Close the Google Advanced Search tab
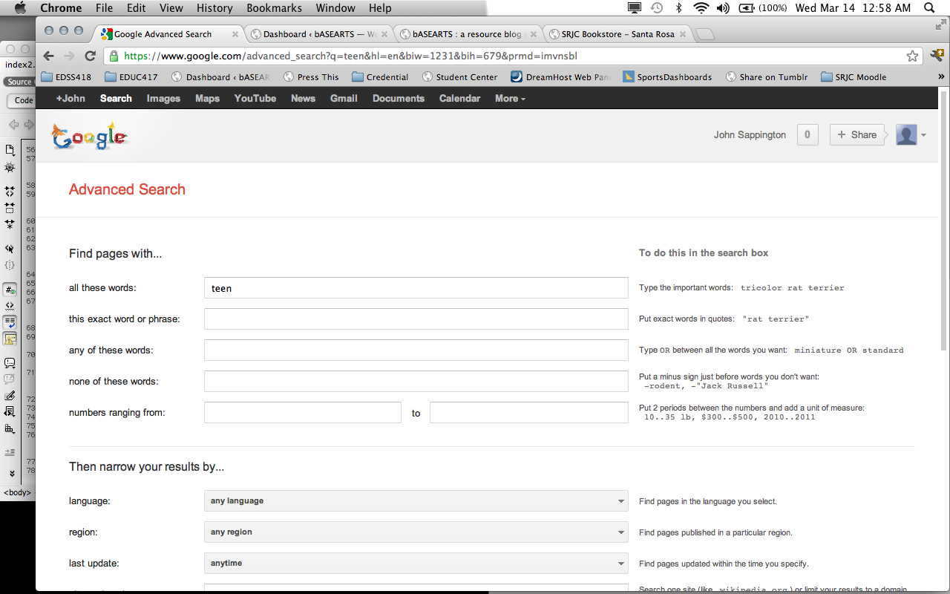 (x=235, y=34)
